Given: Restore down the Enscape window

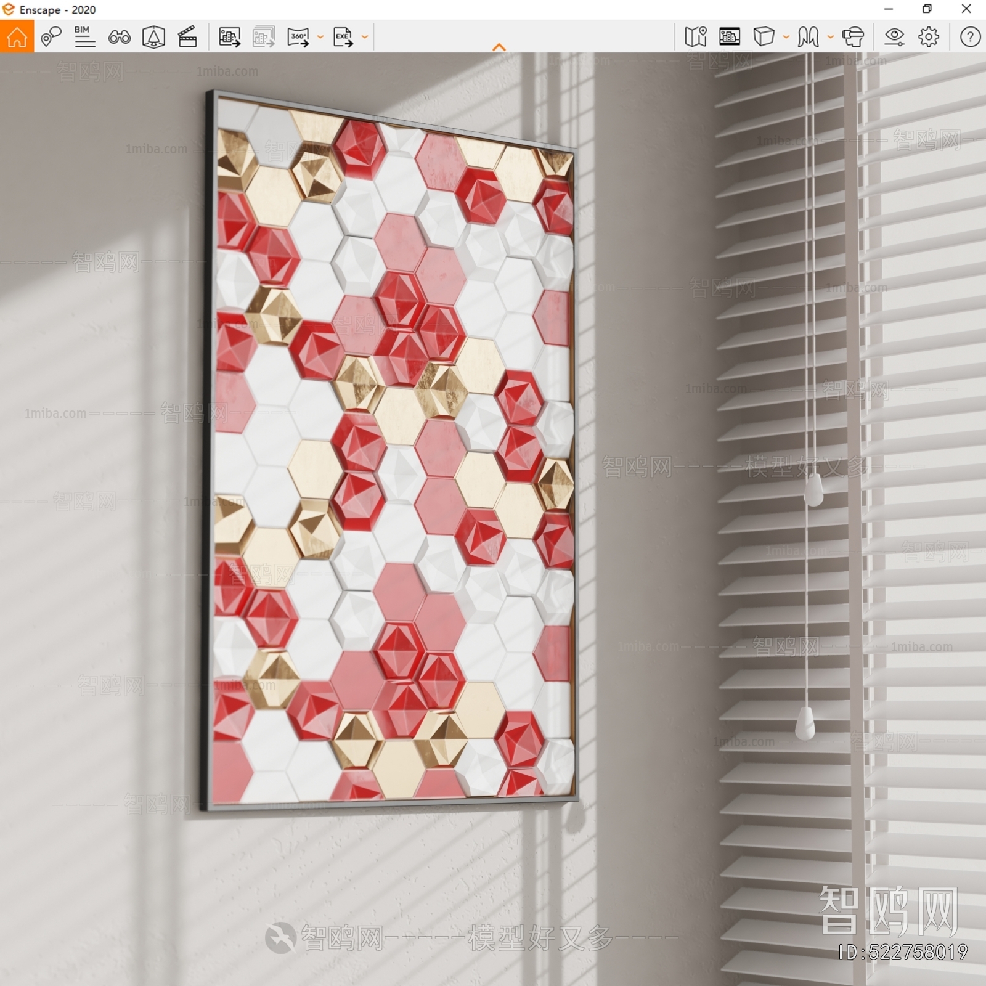Looking at the screenshot, I should pyautogui.click(x=927, y=9).
